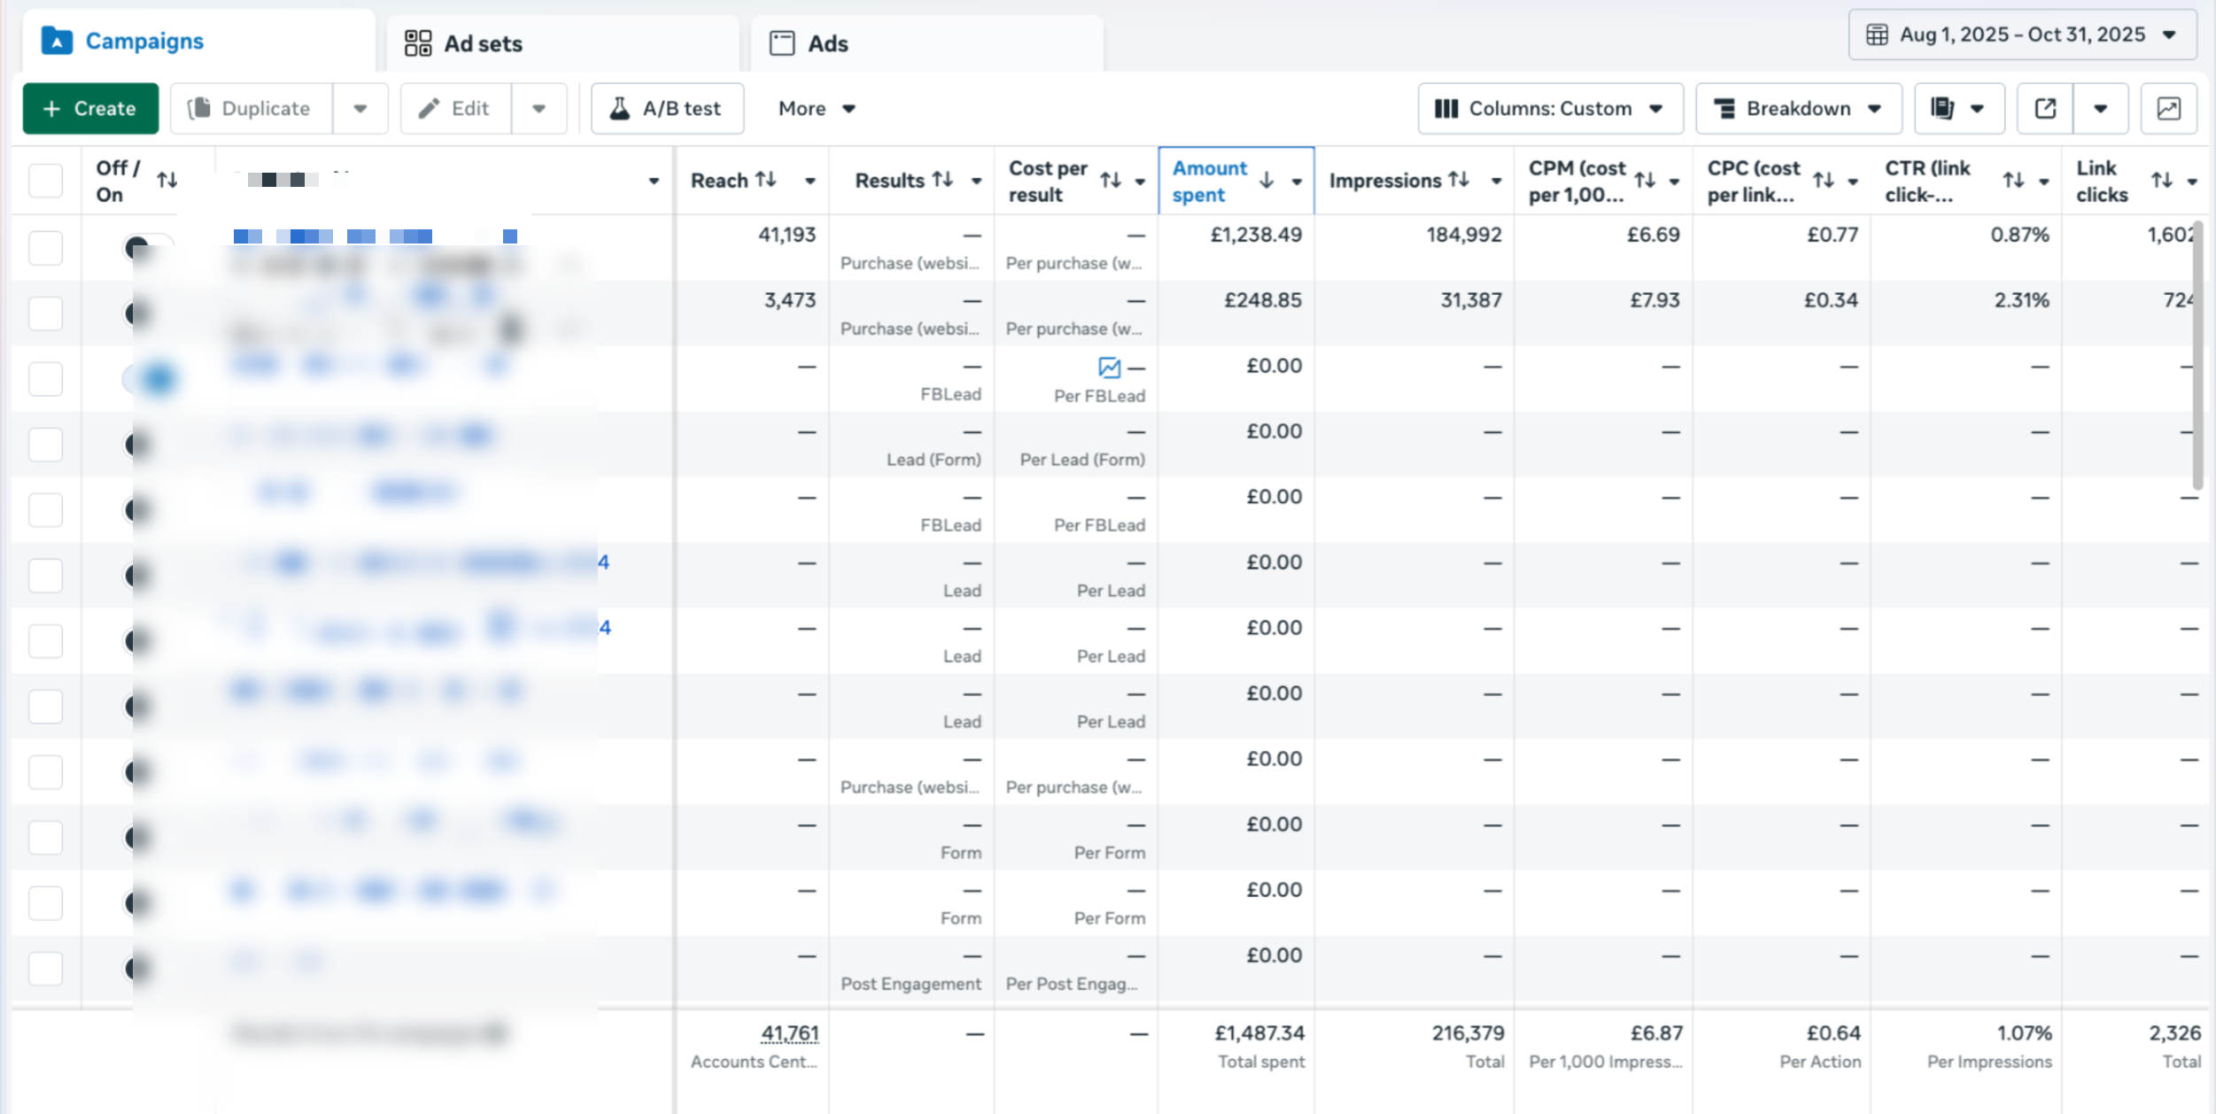The height and width of the screenshot is (1114, 2216).
Task: Switch to the Ads tab
Action: tap(926, 43)
